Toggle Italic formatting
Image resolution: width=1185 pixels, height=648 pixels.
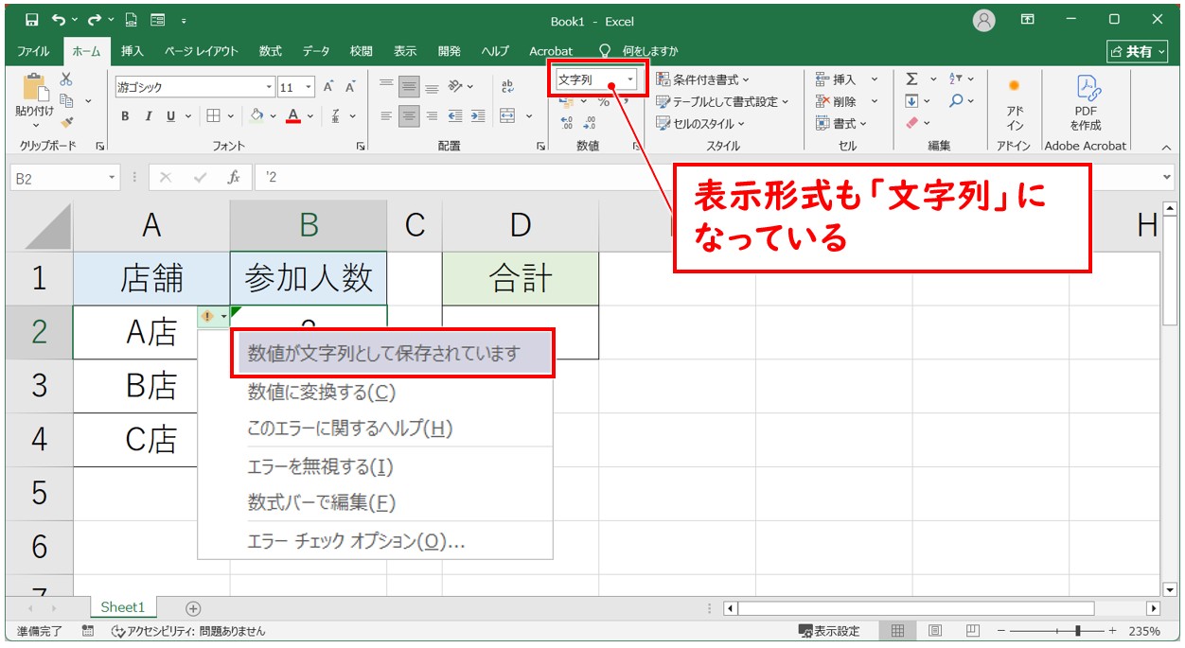tap(148, 115)
